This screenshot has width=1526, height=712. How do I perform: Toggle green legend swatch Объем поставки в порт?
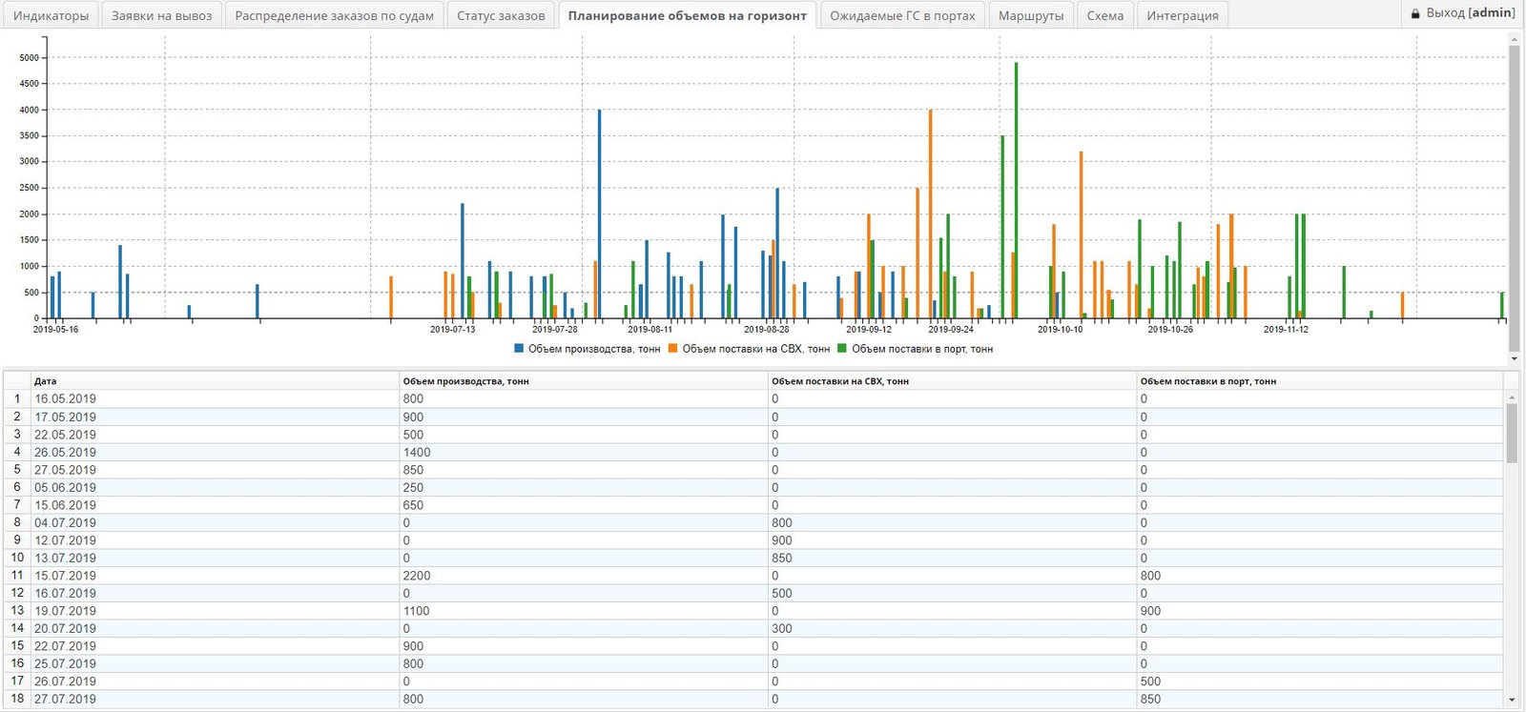click(842, 349)
